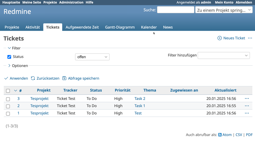This screenshot has height=144, width=255.
Task: Check the box for ticket 1
Action: pos(8,114)
